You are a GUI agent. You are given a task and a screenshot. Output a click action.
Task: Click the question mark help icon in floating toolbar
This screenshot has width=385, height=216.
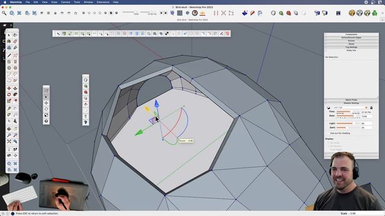[46, 121]
